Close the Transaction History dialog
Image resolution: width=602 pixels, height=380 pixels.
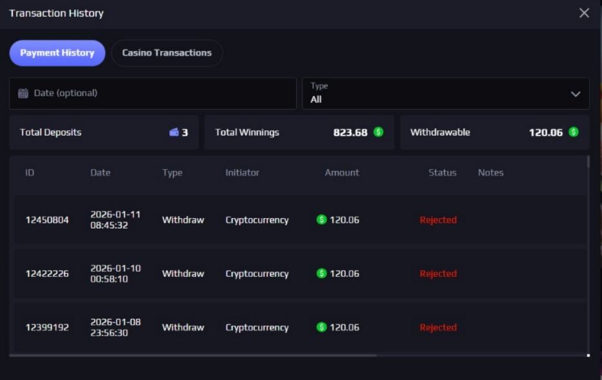point(584,13)
